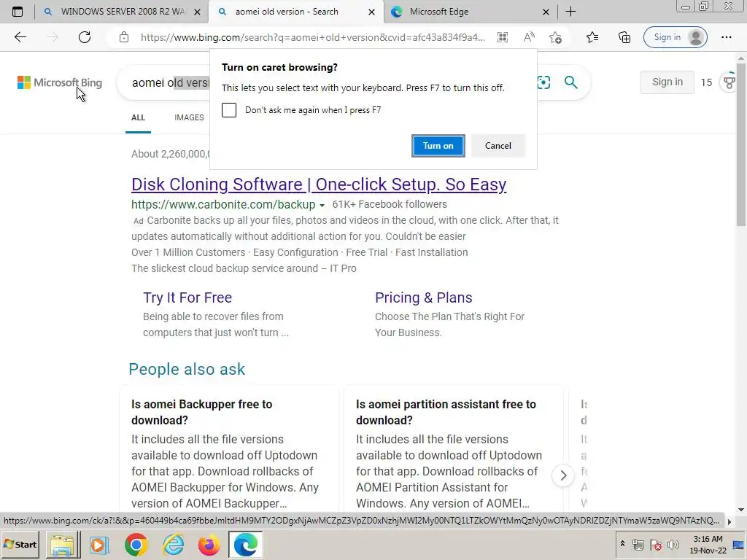Click the 15 rewards points count
The image size is (747, 560).
pos(706,82)
